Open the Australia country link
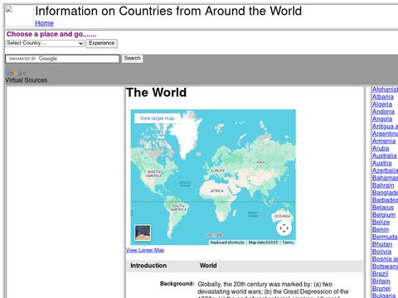The width and height of the screenshot is (398, 298). point(384,156)
